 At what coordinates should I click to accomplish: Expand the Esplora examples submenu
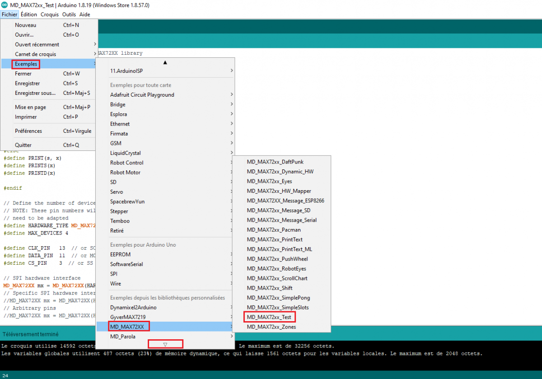pyautogui.click(x=165, y=114)
